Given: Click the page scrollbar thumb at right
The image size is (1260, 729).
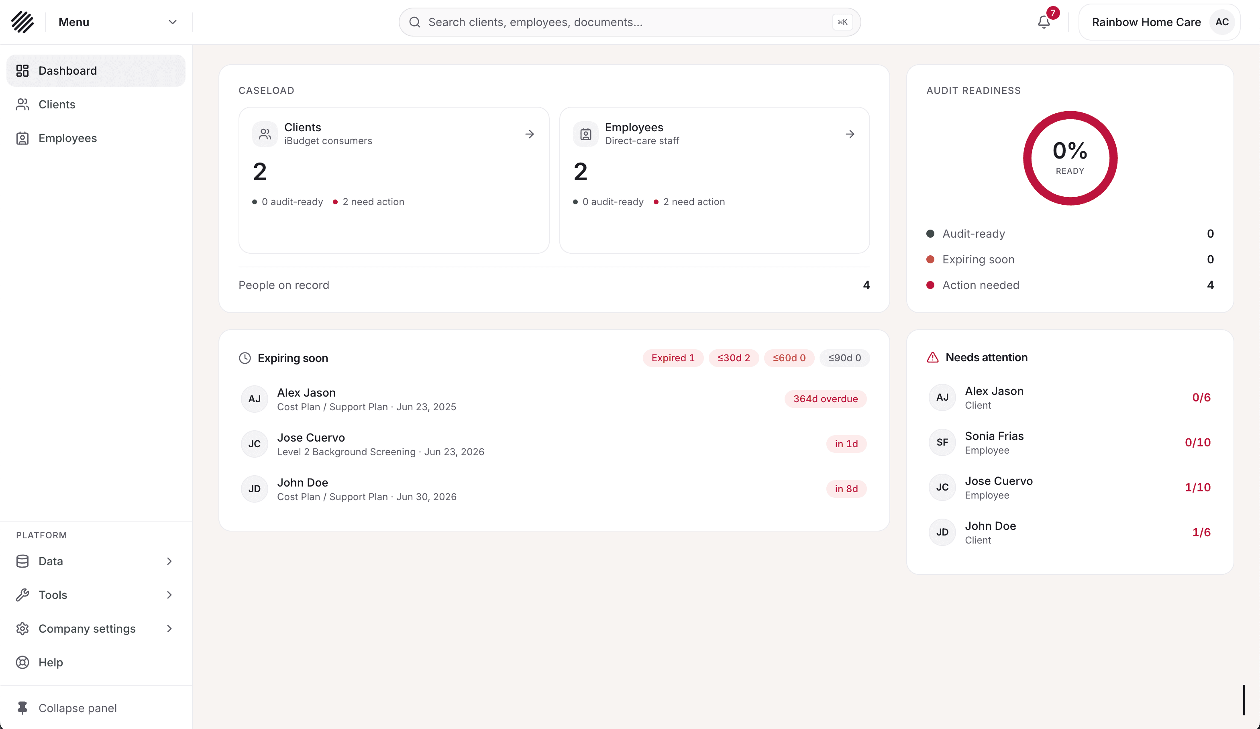Looking at the screenshot, I should [1244, 700].
